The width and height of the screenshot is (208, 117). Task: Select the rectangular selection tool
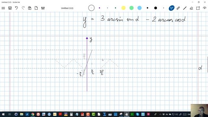pos(198,8)
